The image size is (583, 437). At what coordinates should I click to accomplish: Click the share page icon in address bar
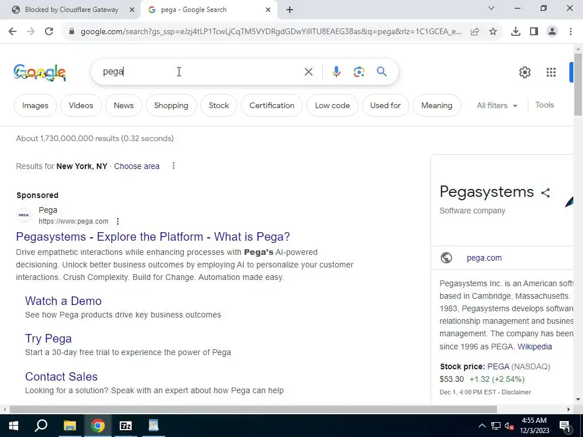click(x=475, y=32)
